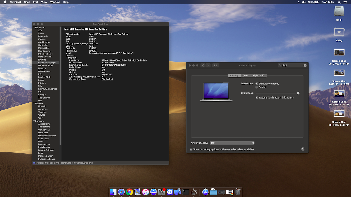Switch to the Night Shift tab
This screenshot has width=351, height=197.
(x=258, y=76)
